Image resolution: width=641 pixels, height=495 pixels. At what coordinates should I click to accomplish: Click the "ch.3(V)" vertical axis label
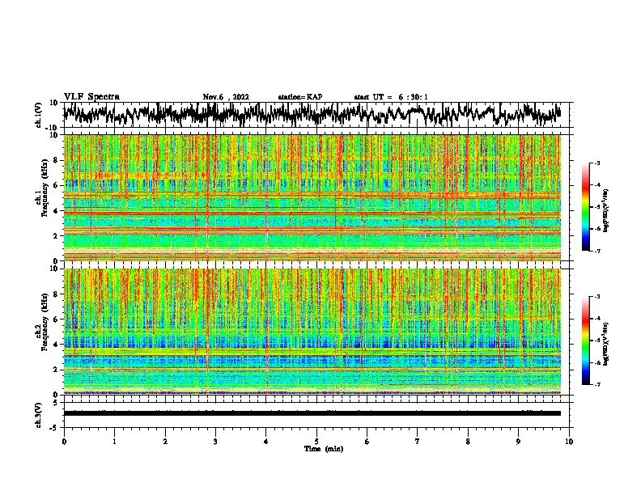39,415
